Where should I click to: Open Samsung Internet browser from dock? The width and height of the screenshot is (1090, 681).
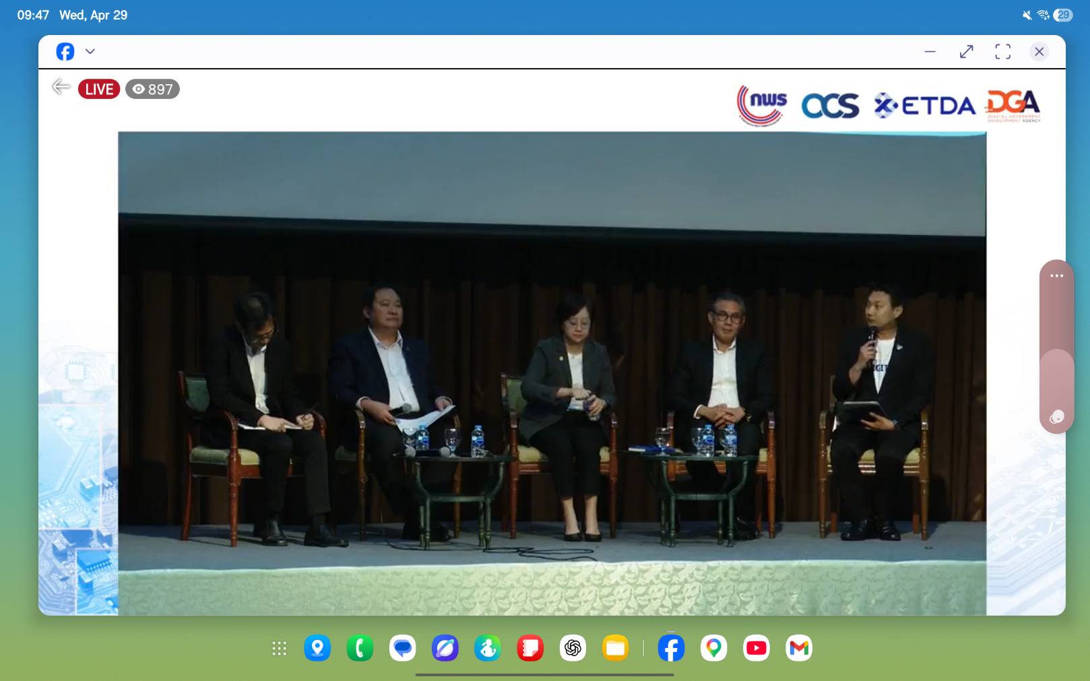pos(445,648)
